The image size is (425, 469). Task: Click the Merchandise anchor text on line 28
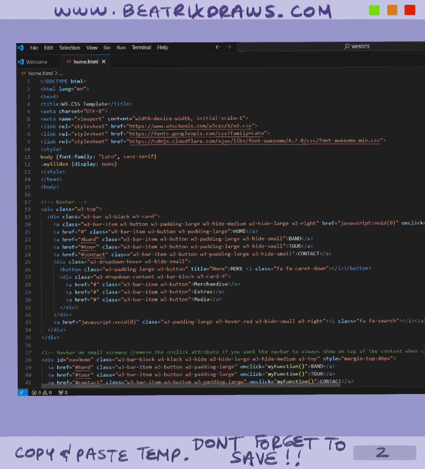point(211,284)
